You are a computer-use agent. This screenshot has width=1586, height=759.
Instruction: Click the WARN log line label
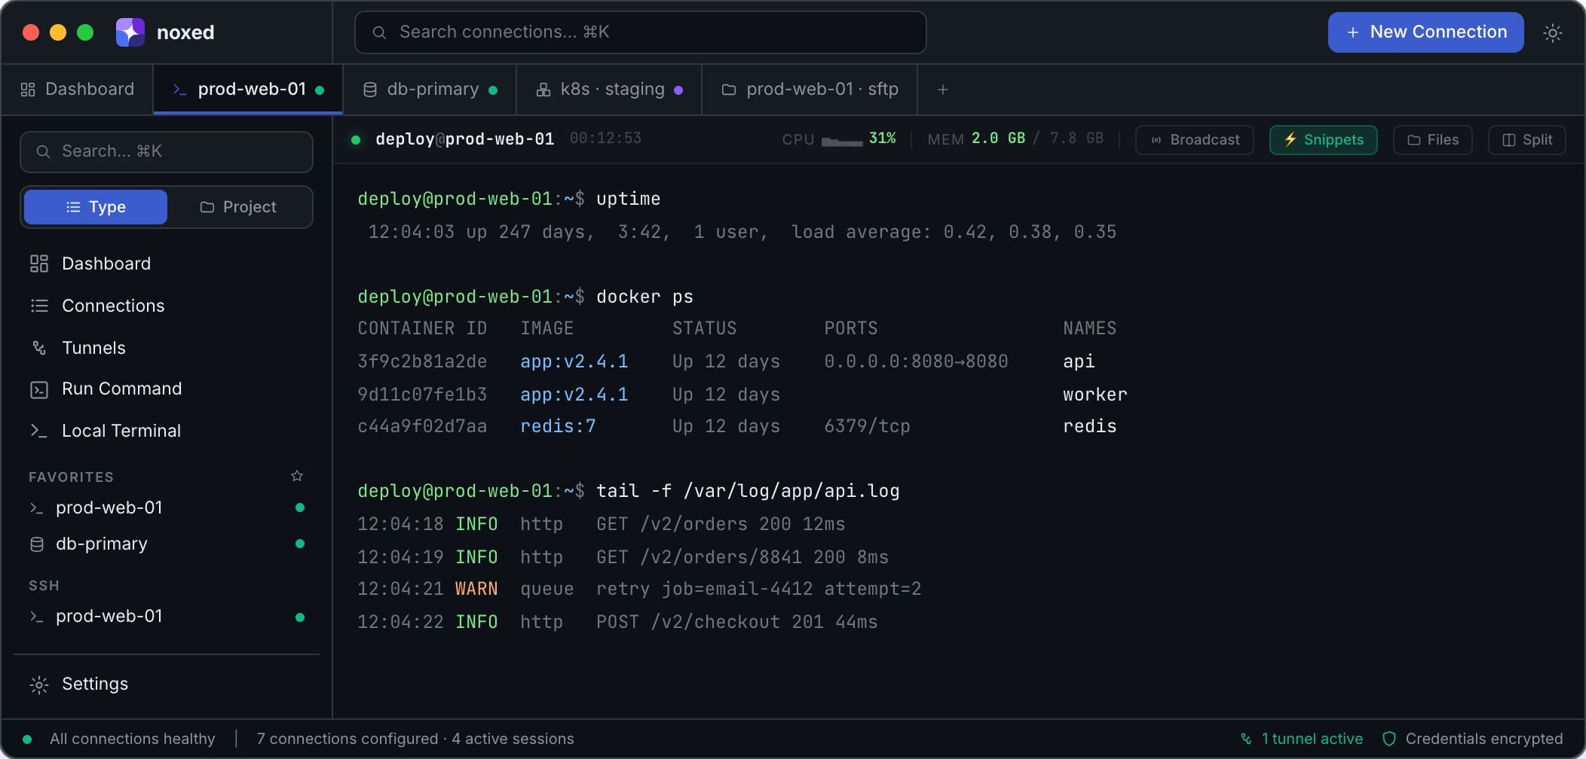tap(476, 589)
